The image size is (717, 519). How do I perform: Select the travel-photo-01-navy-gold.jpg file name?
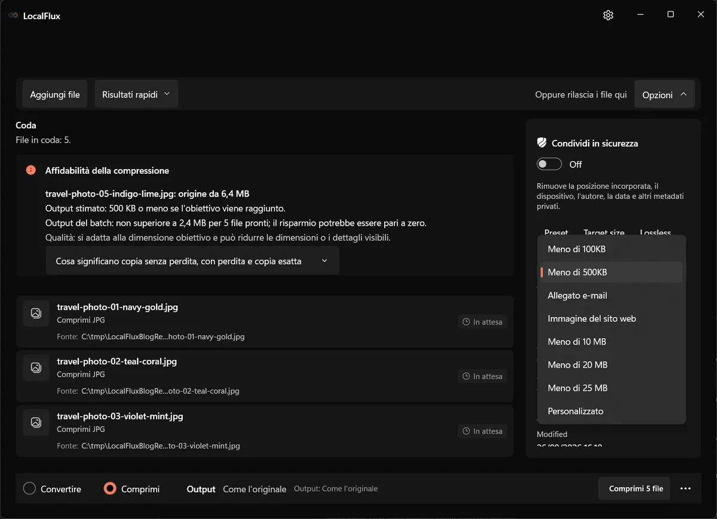[117, 307]
